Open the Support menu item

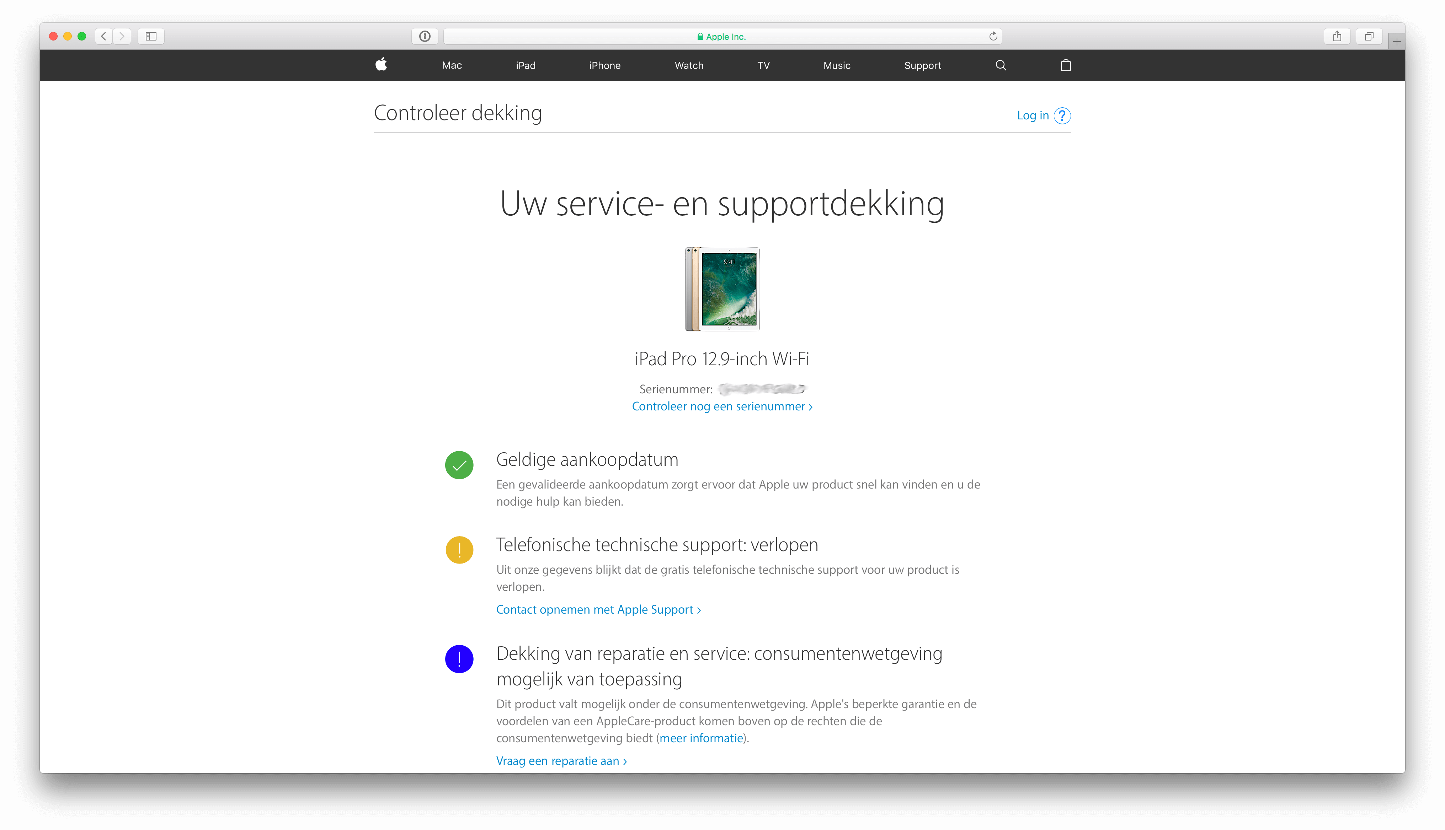point(922,66)
